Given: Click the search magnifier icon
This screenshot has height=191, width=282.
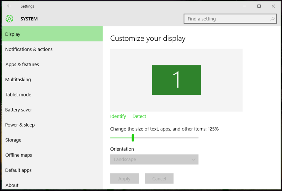Looking at the screenshot, I should point(272,18).
